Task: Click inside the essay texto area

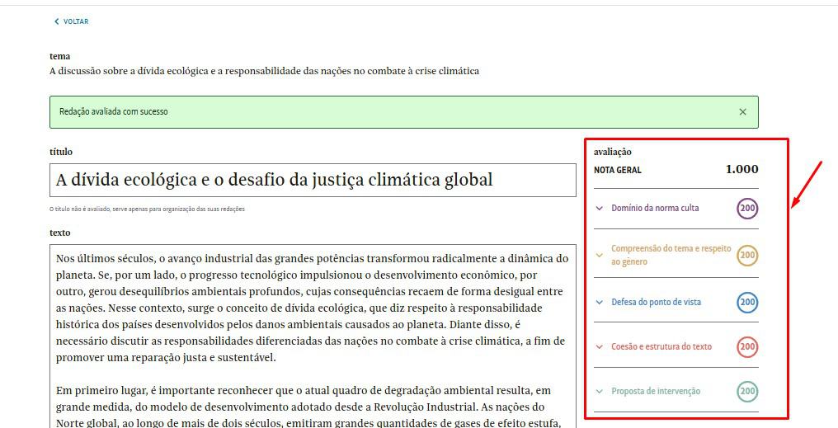Action: click(x=313, y=330)
